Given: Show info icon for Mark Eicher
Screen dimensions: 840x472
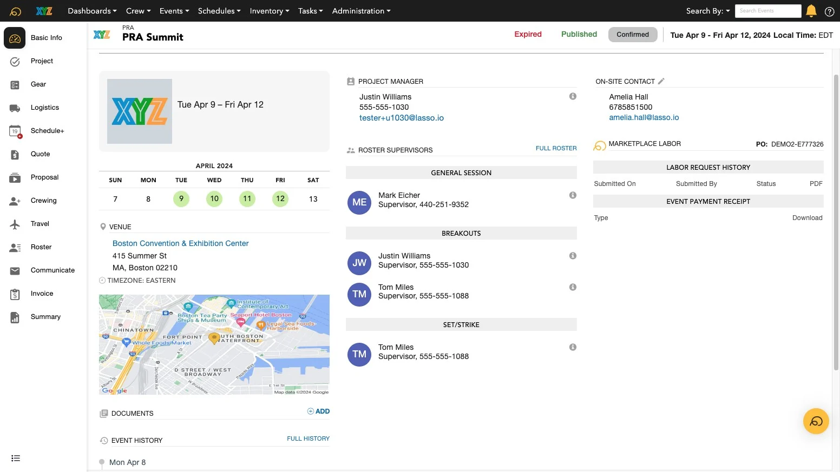Looking at the screenshot, I should (573, 195).
